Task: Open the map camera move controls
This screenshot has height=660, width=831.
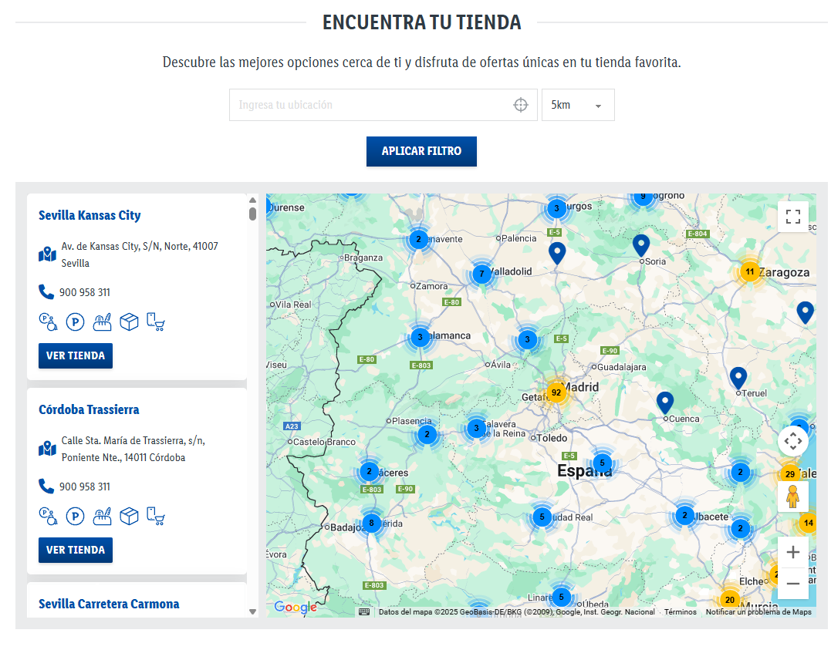Action: [792, 442]
